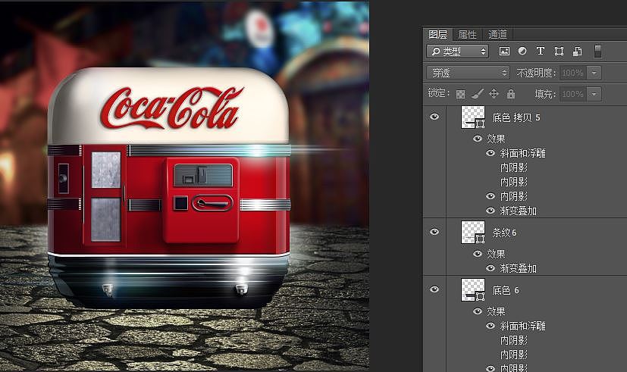
Task: Lock position move-cross icon
Action: point(494,93)
